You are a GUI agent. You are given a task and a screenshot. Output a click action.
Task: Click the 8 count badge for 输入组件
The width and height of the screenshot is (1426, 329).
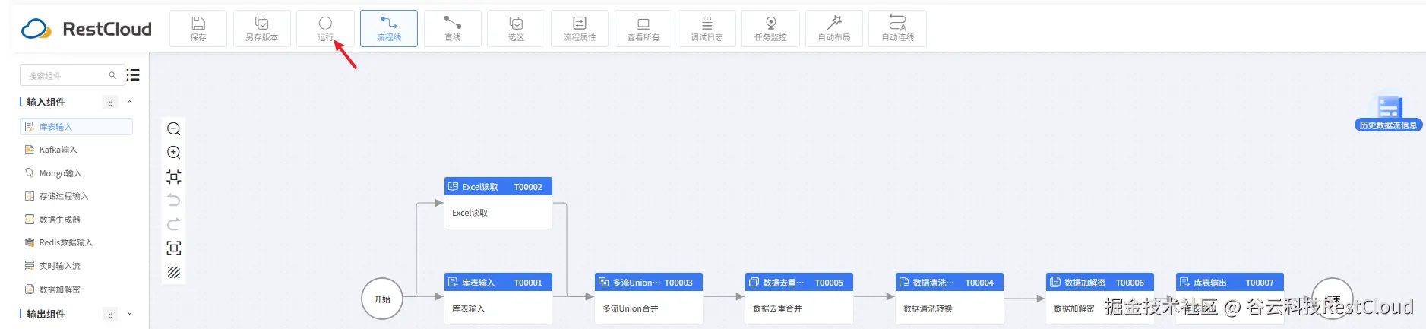point(110,102)
